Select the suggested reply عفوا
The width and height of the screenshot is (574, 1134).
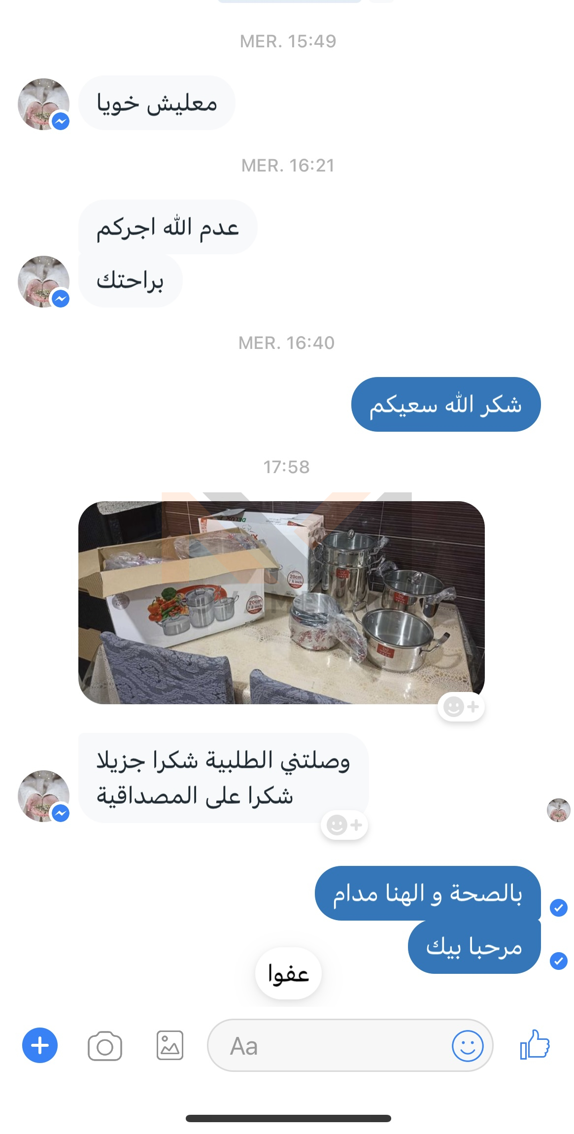(x=288, y=973)
